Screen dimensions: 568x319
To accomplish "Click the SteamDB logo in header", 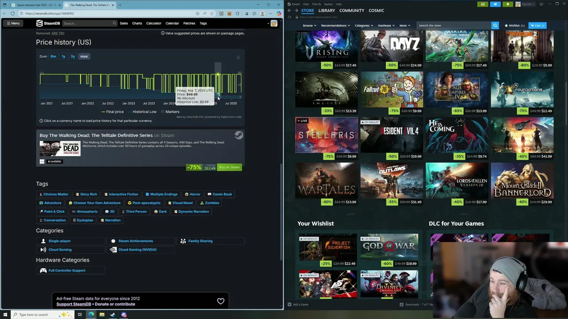I will pyautogui.click(x=48, y=23).
